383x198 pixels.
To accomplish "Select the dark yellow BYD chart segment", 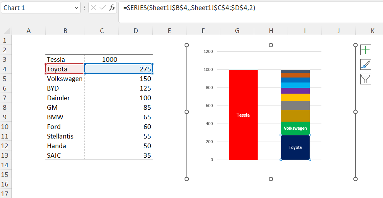I will 295,116.
